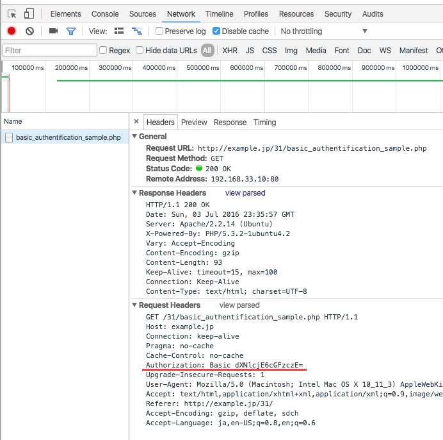Toggle the device mode icon
The image size is (443, 440).
(29, 13)
